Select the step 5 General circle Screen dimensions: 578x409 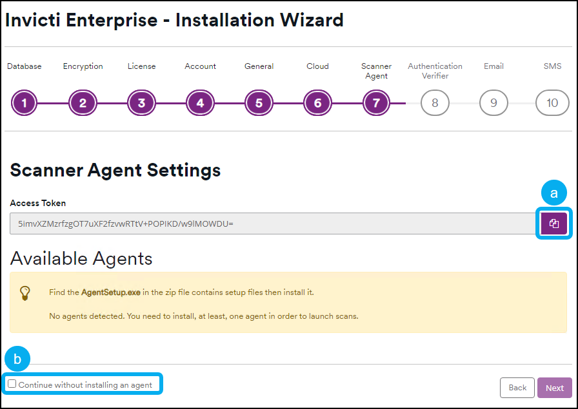(x=259, y=102)
